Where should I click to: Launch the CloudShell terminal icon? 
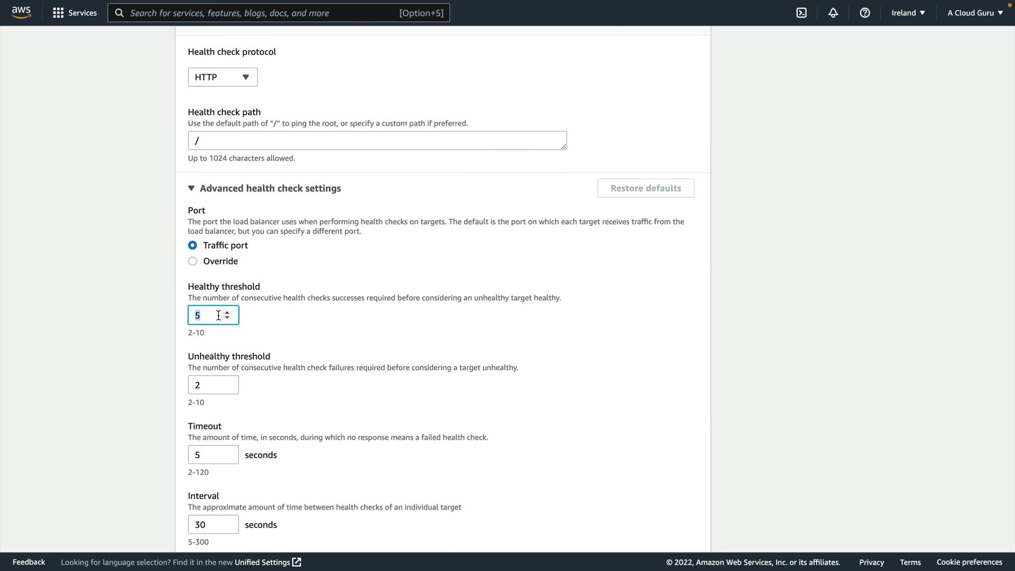[x=801, y=13]
